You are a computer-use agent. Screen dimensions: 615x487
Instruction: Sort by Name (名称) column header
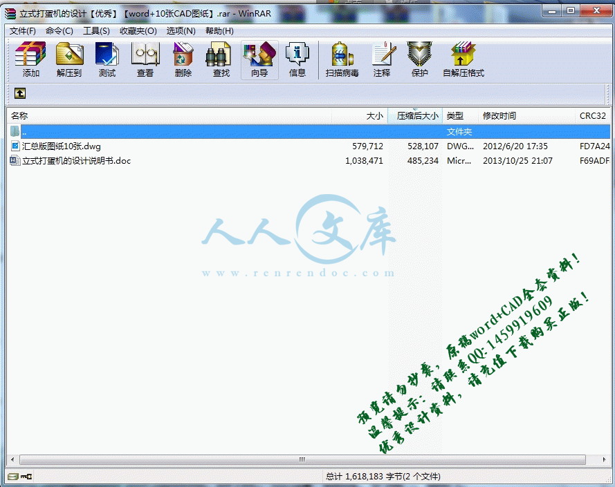pos(169,116)
